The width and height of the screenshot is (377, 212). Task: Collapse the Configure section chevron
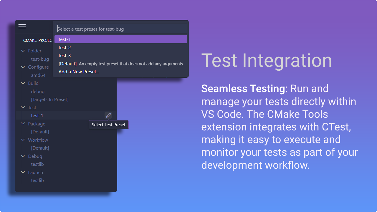click(x=23, y=67)
